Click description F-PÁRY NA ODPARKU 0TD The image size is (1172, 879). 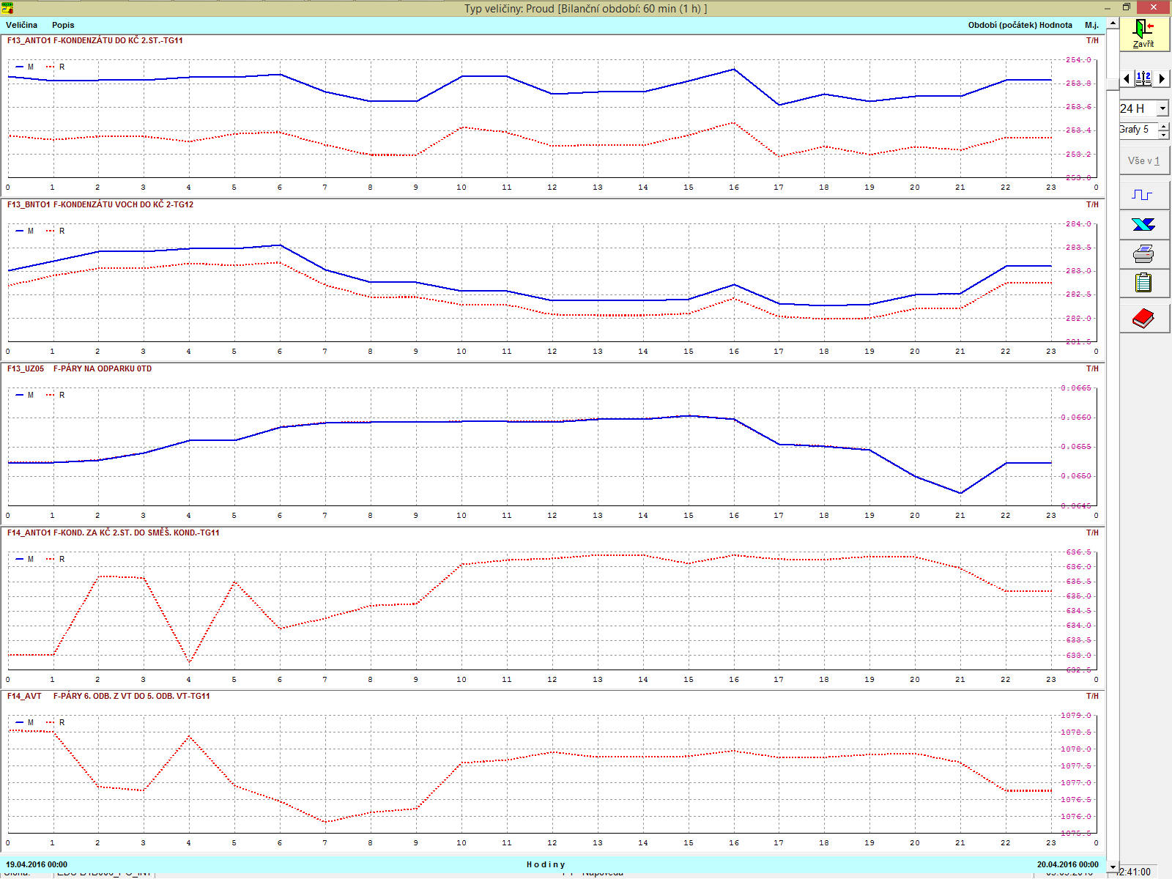tap(103, 368)
